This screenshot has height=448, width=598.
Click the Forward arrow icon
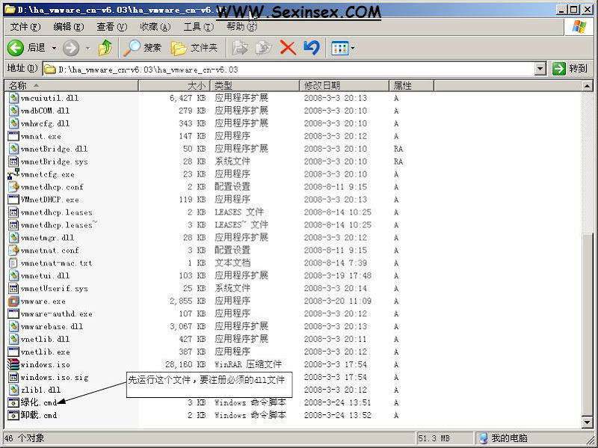pos(71,48)
